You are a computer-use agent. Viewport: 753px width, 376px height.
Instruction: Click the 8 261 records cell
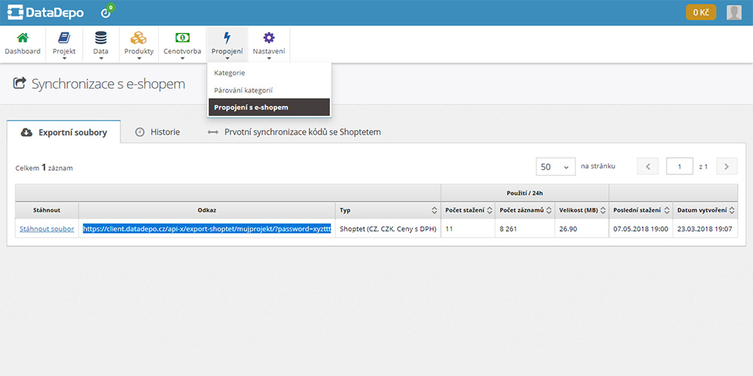tap(525, 229)
